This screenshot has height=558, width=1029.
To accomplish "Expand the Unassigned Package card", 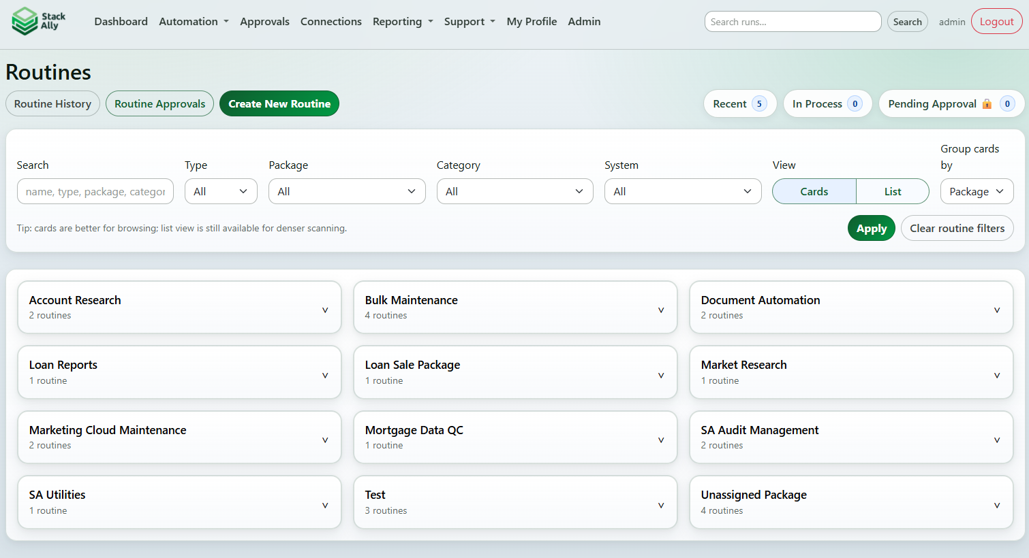I will [851, 502].
